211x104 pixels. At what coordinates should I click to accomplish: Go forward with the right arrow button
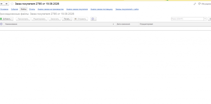[7, 4]
